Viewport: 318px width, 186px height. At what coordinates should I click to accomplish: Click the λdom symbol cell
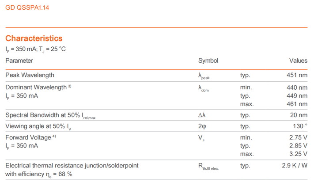pos(204,88)
